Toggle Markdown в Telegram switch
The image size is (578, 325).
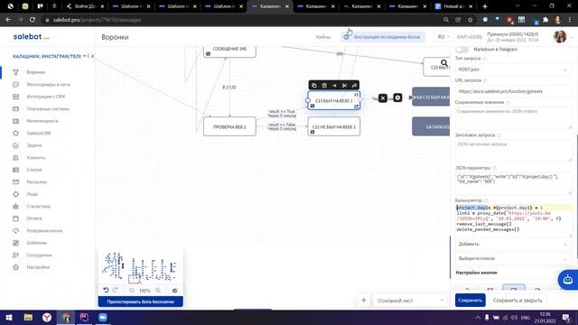pos(461,49)
